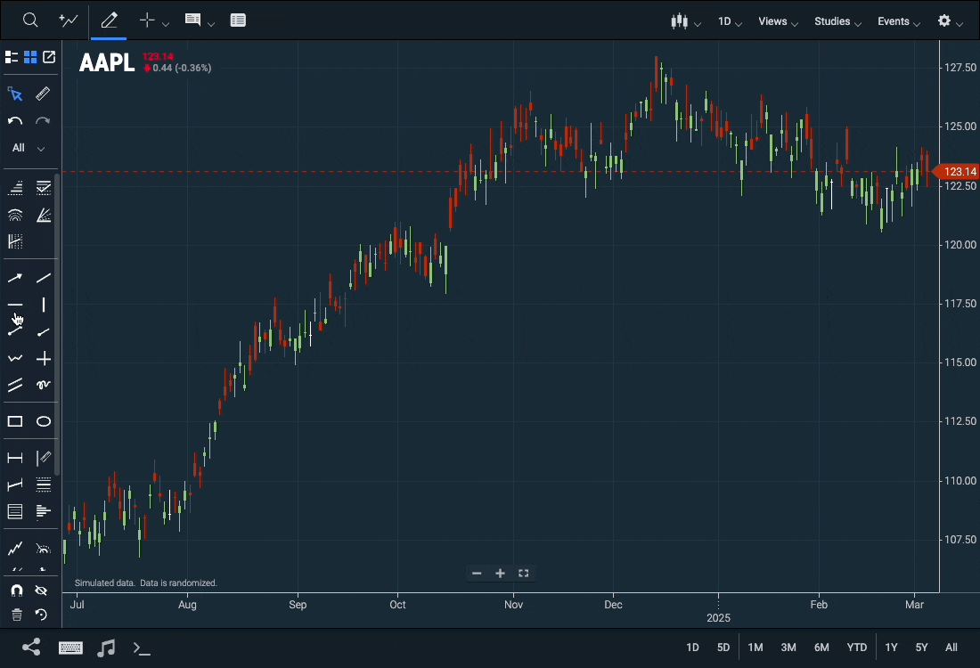The width and height of the screenshot is (980, 668).
Task: Select the Elliott wave zigzag tool
Action: 15,549
